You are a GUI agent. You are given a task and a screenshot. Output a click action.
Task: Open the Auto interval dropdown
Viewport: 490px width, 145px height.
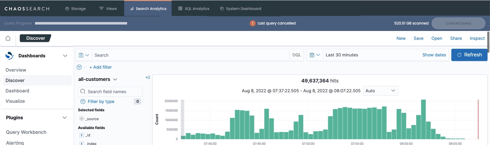point(380,91)
